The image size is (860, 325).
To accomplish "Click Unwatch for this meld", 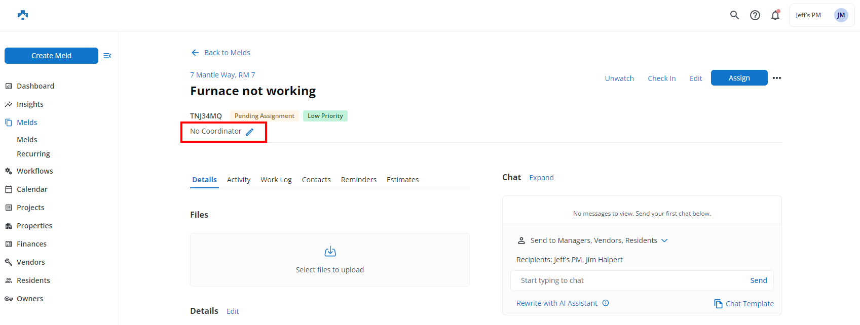I will point(619,78).
